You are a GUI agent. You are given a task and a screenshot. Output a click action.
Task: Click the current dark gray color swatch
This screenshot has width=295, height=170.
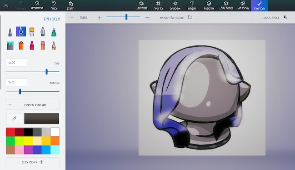click(41, 119)
